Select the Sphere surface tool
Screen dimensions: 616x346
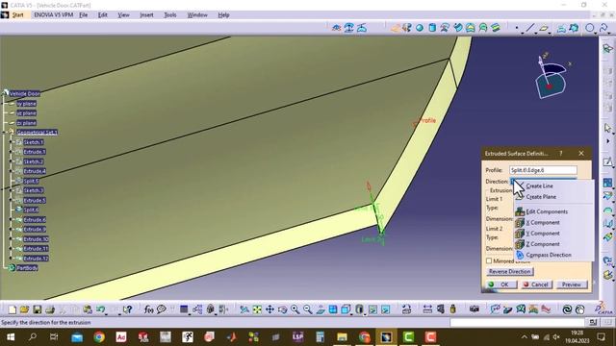click(420, 28)
